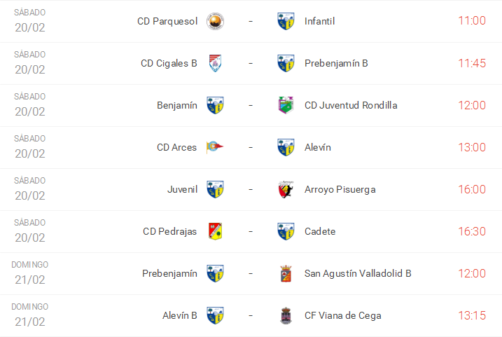Open the CD Pedrajas crest
The height and width of the screenshot is (337, 502).
click(215, 231)
